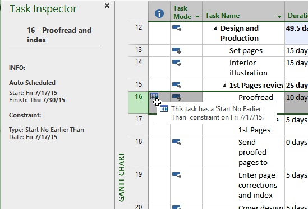The height and width of the screenshot is (209, 308).
Task: Click task mode icon for Set pages row
Action: (x=177, y=51)
